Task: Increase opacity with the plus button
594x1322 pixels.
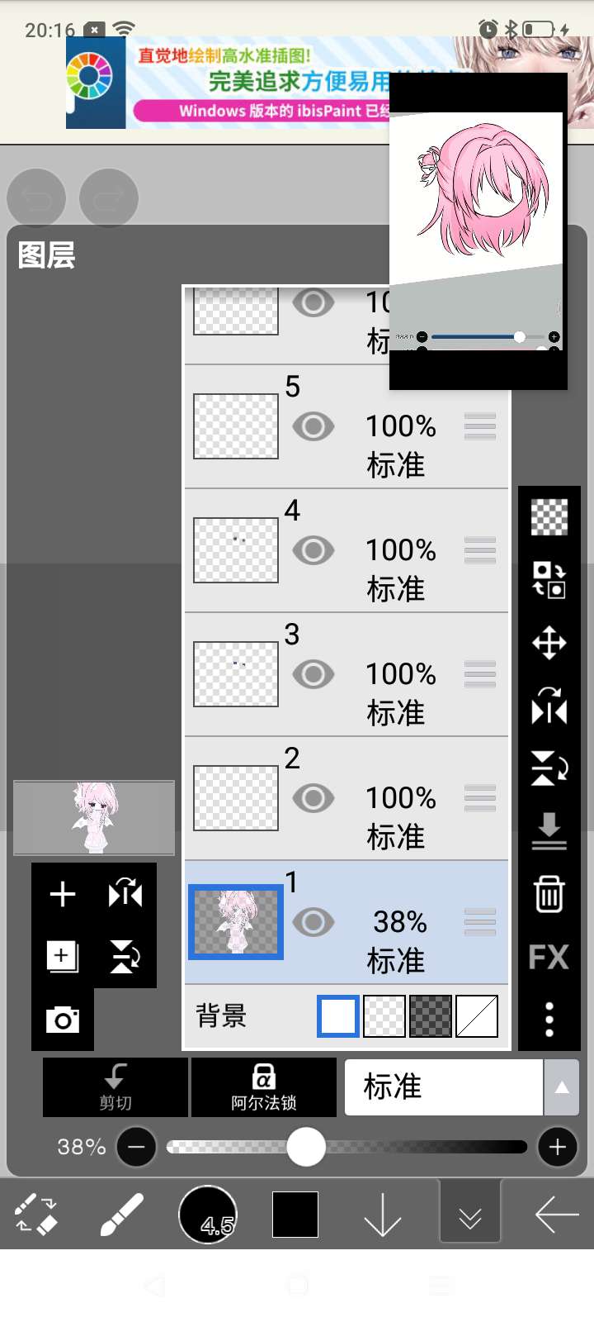Action: point(558,1147)
